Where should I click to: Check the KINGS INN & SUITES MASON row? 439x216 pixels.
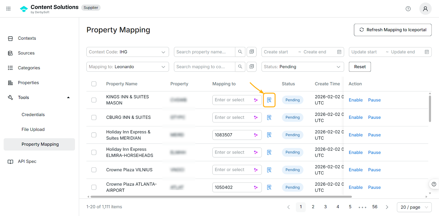coord(94,100)
